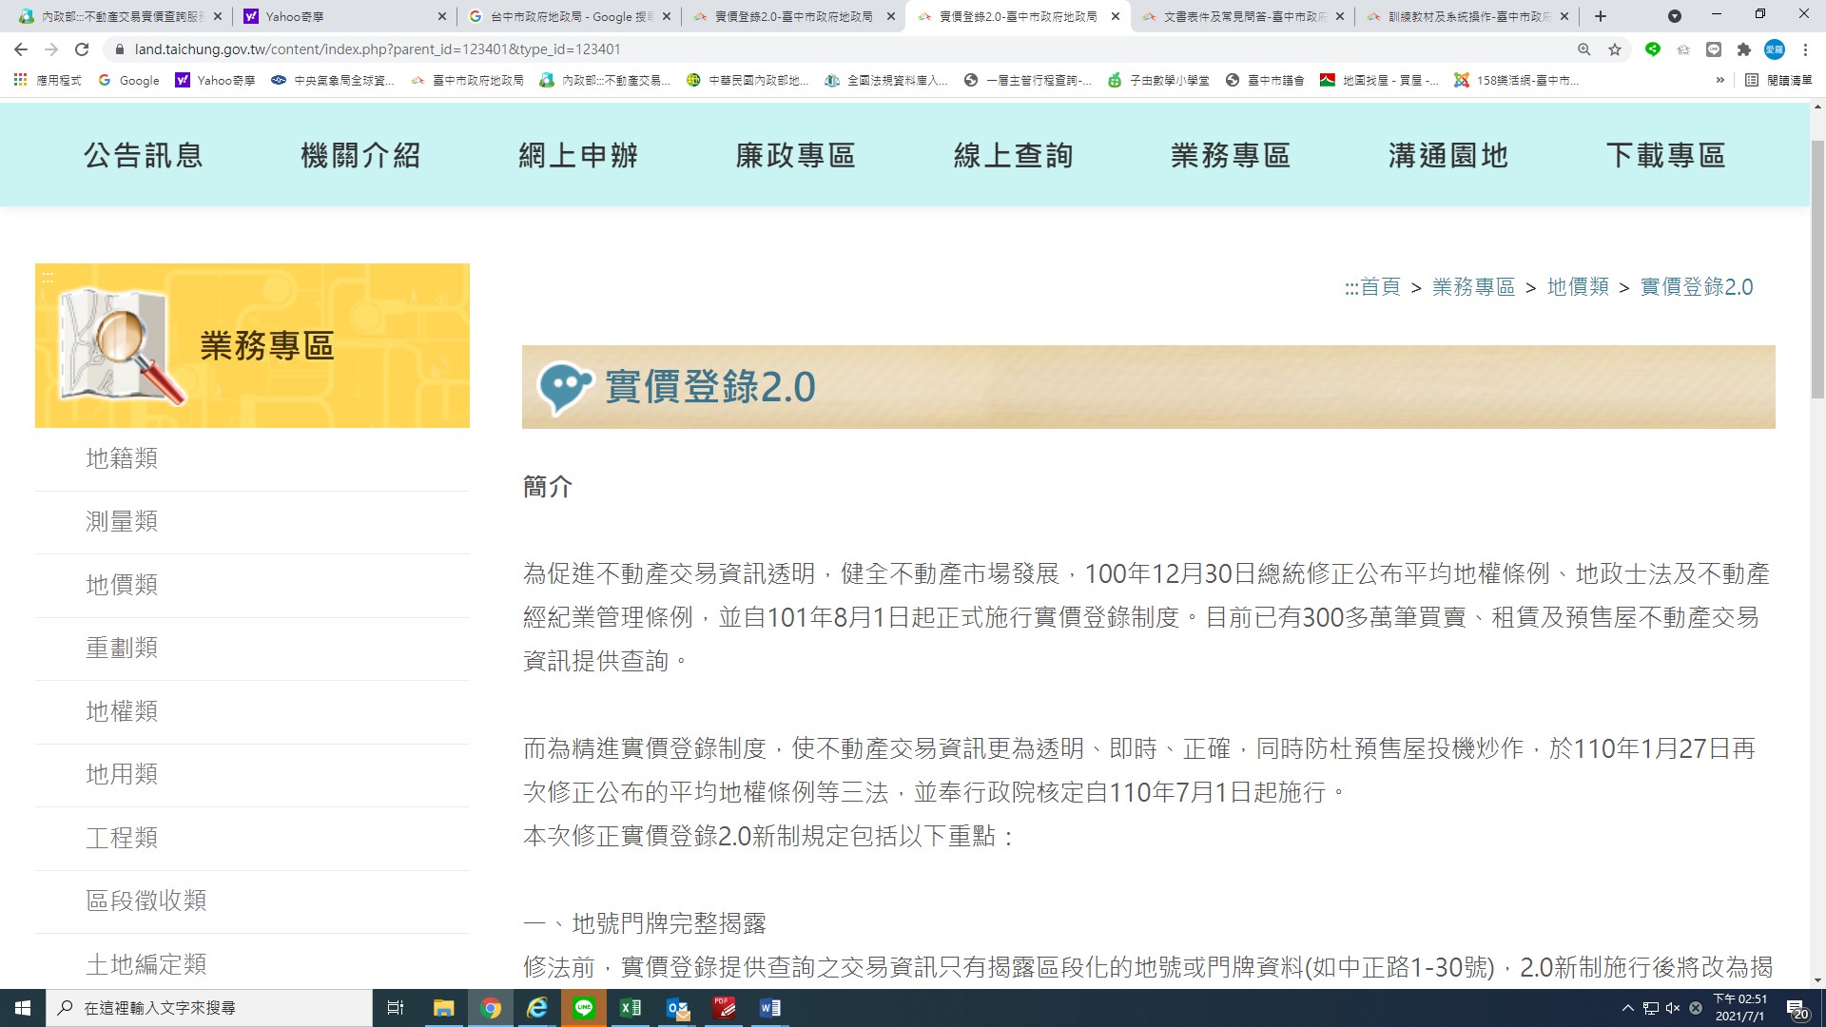
Task: Open the Windows Start menu
Action: (23, 1008)
